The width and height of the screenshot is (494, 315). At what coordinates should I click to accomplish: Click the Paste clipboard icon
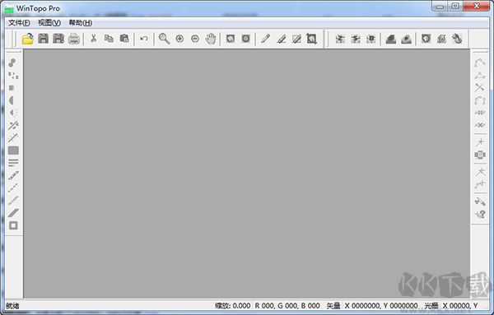pos(124,39)
